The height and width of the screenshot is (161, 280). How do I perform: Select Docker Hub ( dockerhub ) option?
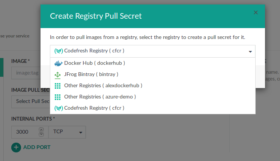click(x=95, y=63)
